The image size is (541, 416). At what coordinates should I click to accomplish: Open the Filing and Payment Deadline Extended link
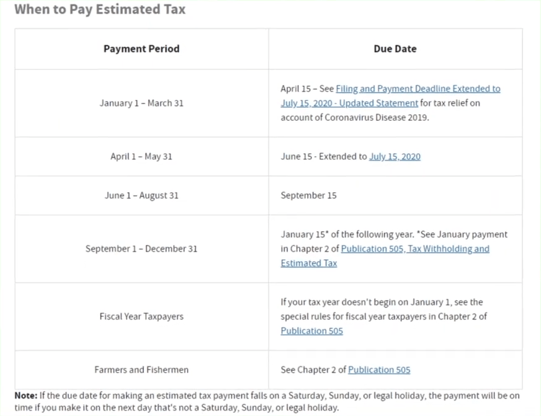coord(418,89)
